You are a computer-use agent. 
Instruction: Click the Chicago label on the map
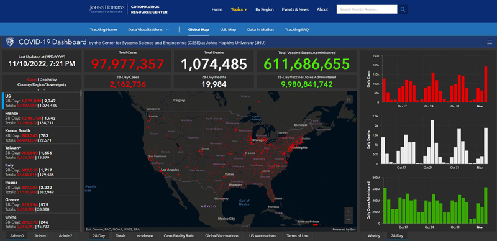(258, 140)
